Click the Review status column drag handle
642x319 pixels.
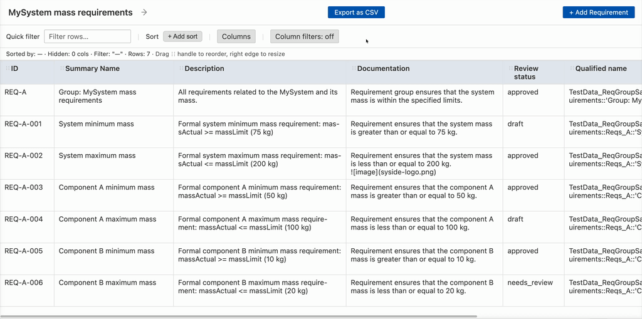click(510, 68)
